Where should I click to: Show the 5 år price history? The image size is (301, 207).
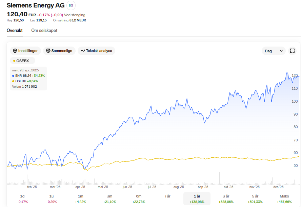[x=255, y=199]
